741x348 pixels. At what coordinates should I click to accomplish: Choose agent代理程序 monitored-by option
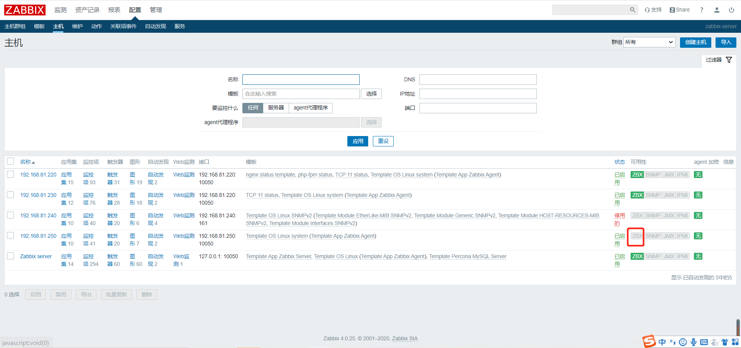coord(311,108)
